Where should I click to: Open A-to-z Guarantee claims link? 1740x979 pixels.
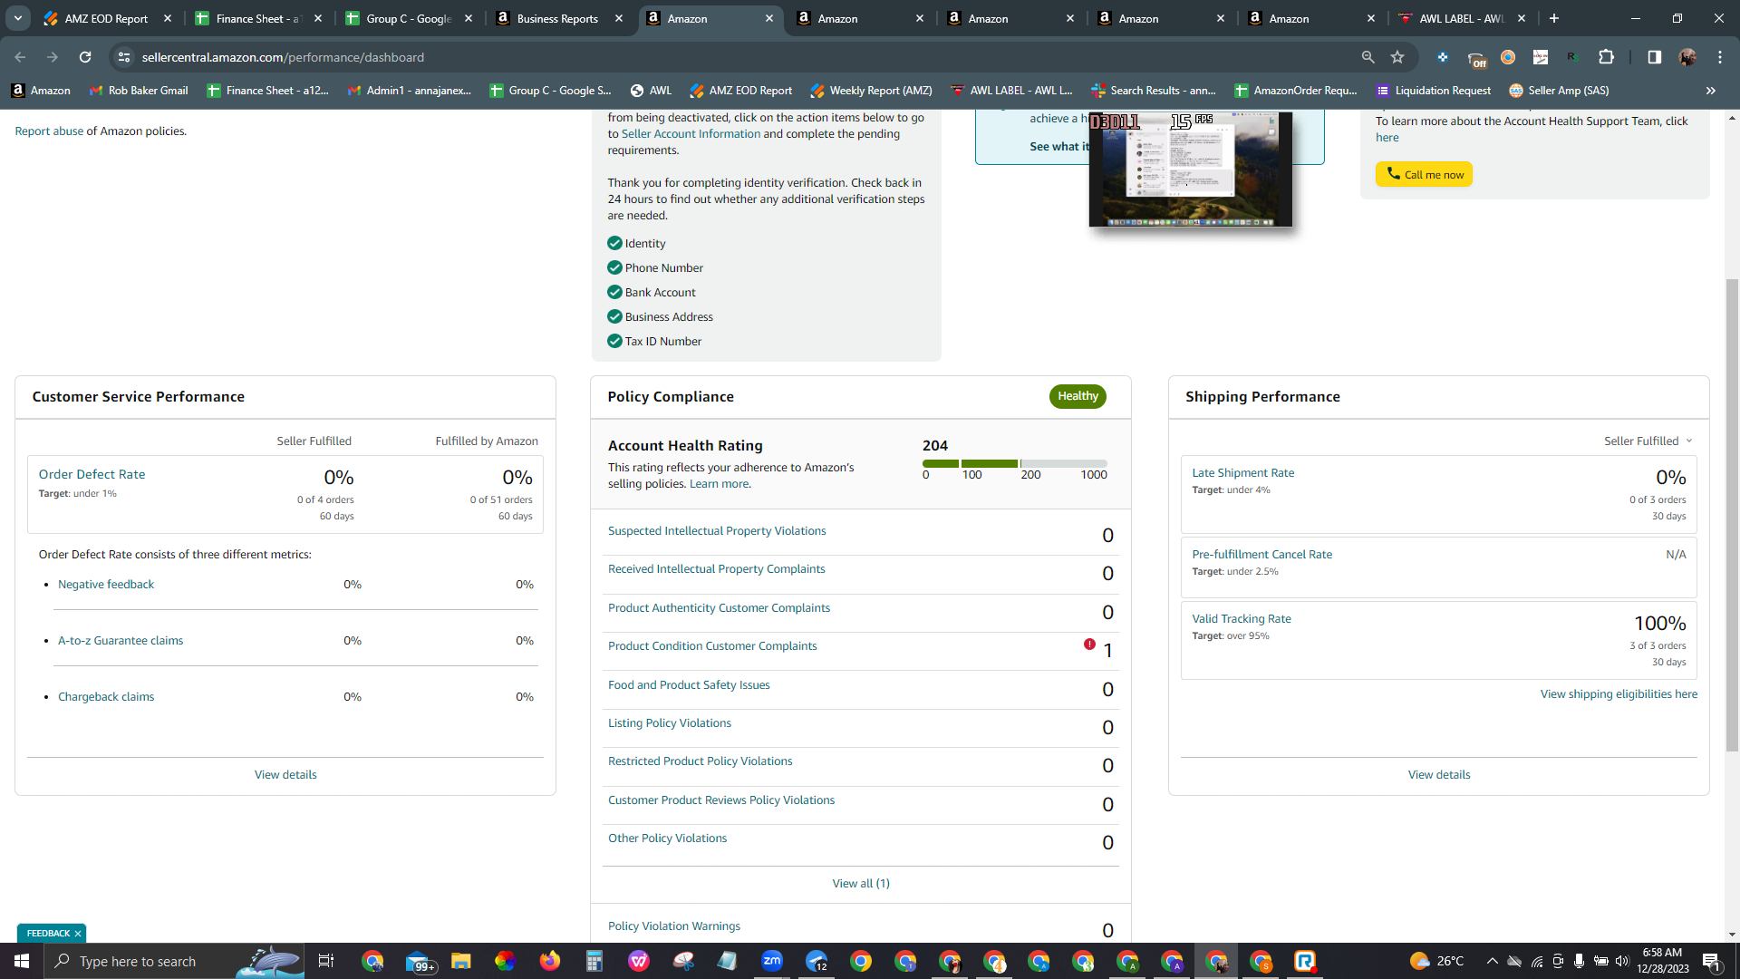121,641
